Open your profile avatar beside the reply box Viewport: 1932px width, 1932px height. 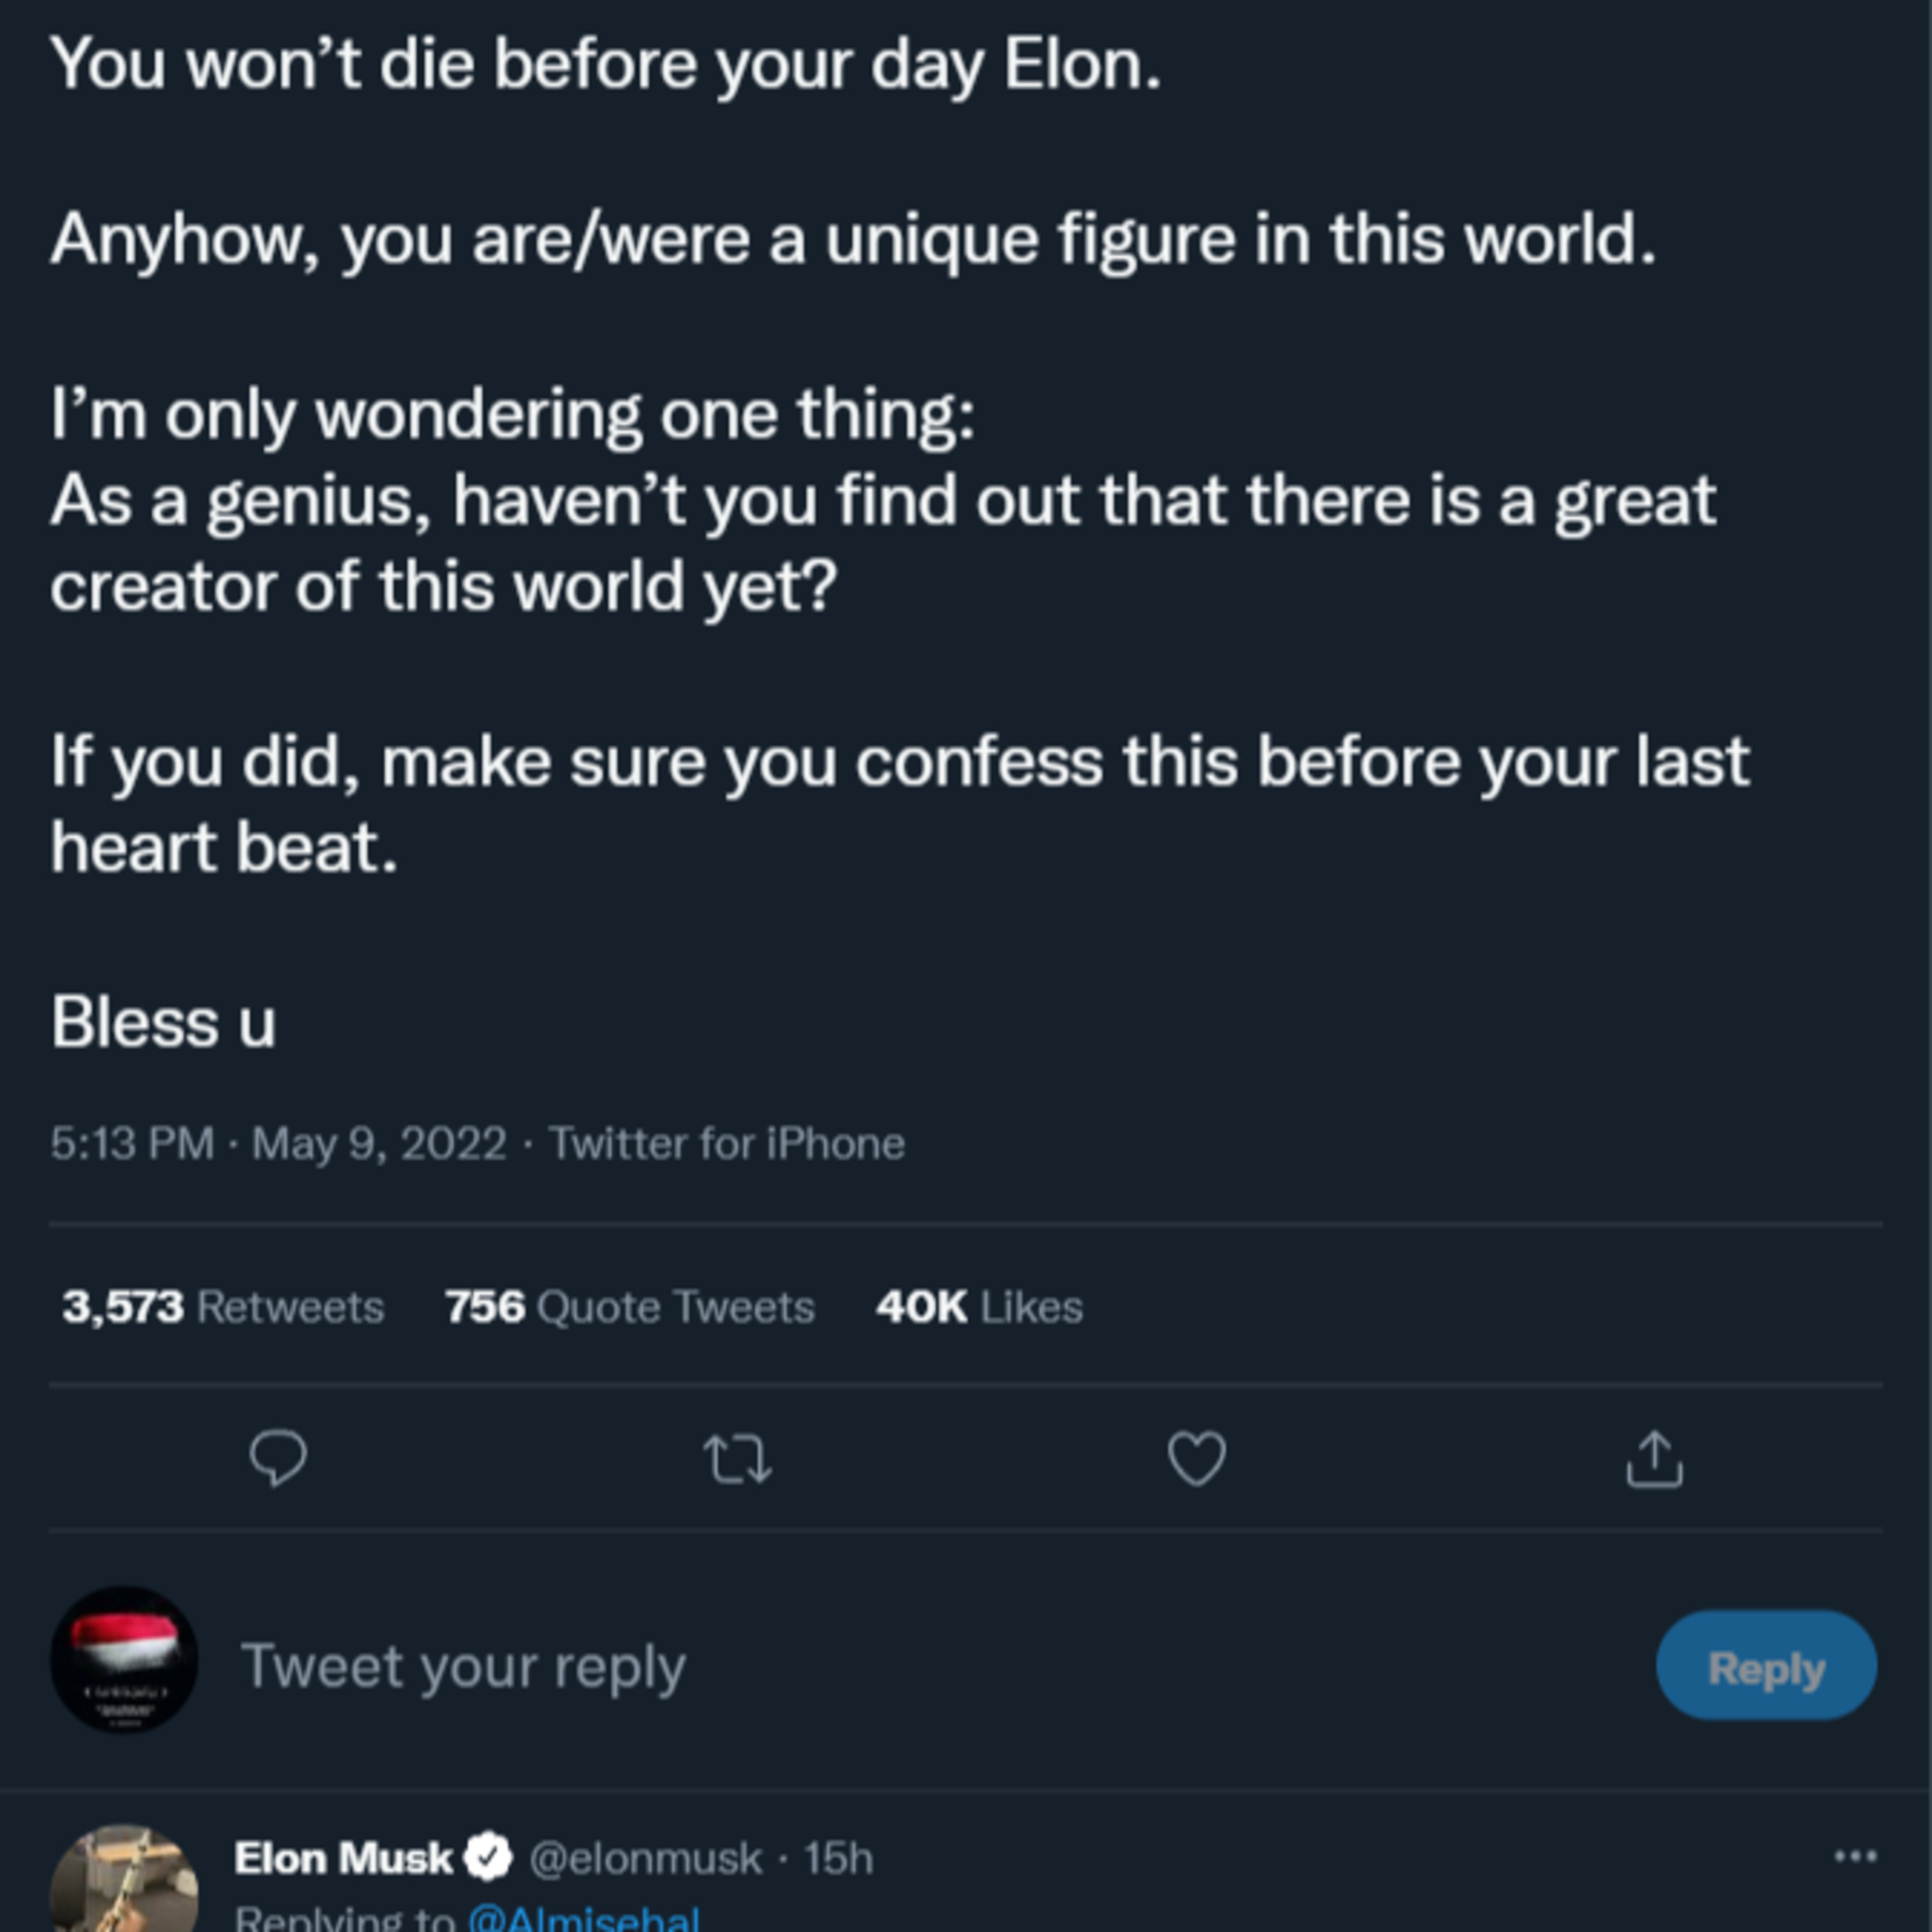tap(124, 1660)
